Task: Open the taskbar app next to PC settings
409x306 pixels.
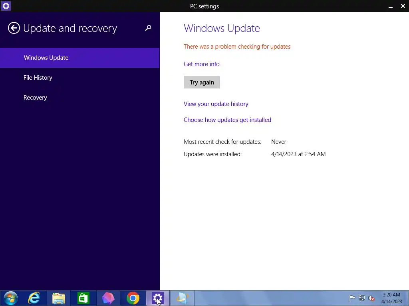Action: [182, 298]
